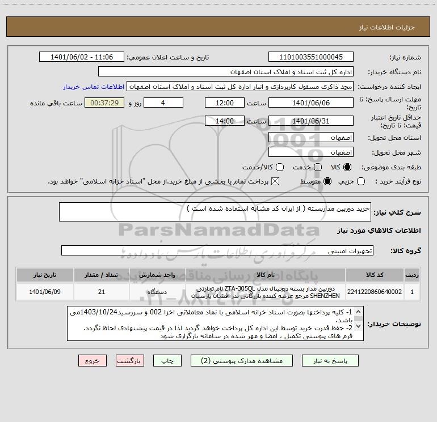The width and height of the screenshot is (437, 422).
Task: Click the بازگشت back button
Action: (x=130, y=361)
